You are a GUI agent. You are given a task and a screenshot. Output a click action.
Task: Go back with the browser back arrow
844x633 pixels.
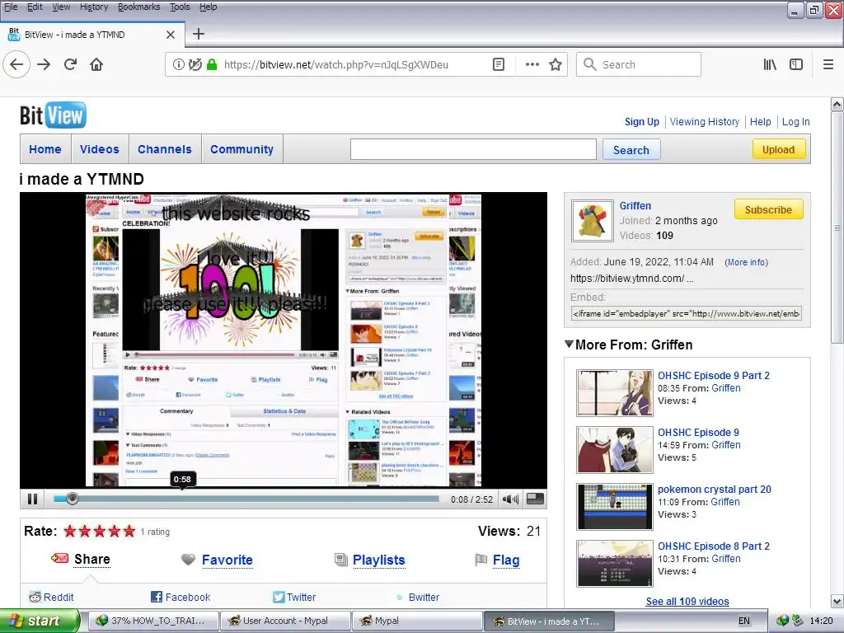16,64
